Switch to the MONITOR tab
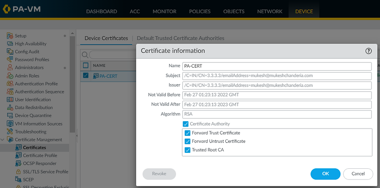Image resolution: width=380 pixels, height=188 pixels. click(164, 11)
